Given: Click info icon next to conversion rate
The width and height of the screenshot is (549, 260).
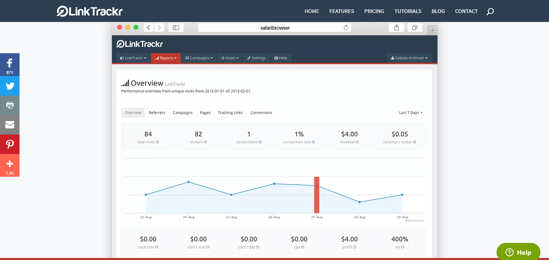Looking at the screenshot, I should [x=313, y=142].
